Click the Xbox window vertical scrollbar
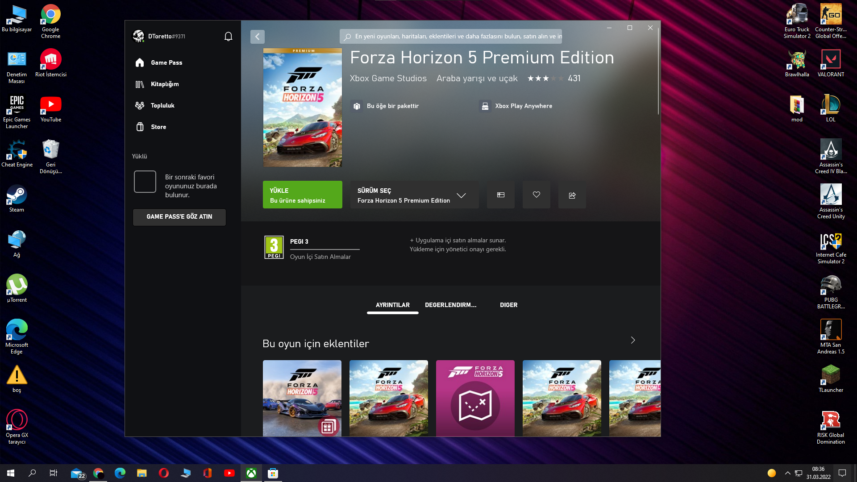This screenshot has height=482, width=857. pyautogui.click(x=658, y=71)
